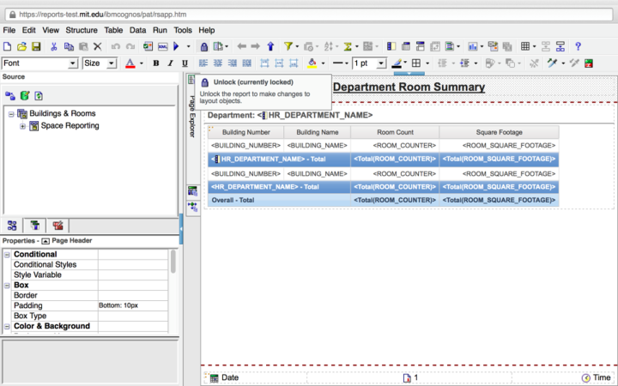The image size is (618, 386).
Task: Click the Unlock (padlock) toolbar icon
Action: pyautogui.click(x=203, y=46)
